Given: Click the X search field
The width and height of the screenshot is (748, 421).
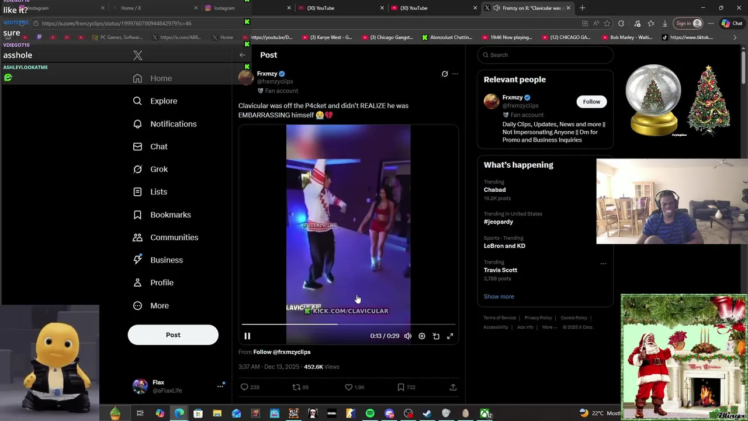Looking at the screenshot, I should [545, 55].
